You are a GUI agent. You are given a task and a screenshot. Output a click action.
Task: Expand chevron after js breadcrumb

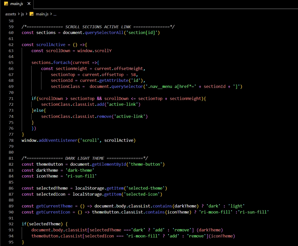(26, 14)
